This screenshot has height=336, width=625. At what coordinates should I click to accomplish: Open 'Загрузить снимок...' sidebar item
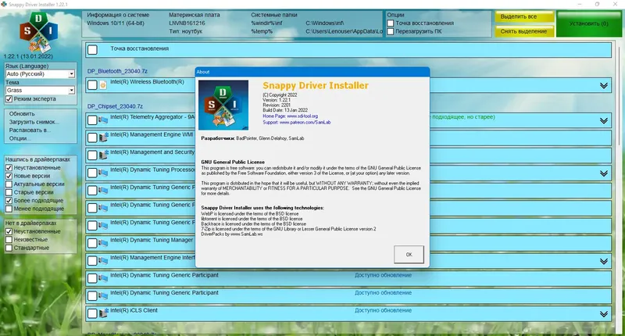[34, 122]
